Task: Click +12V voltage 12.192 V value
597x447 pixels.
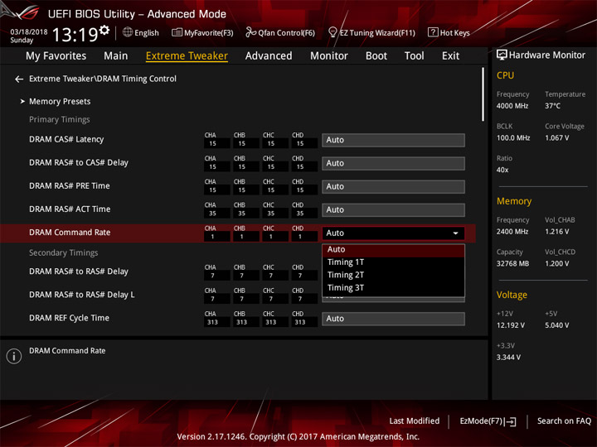Action: (510, 326)
